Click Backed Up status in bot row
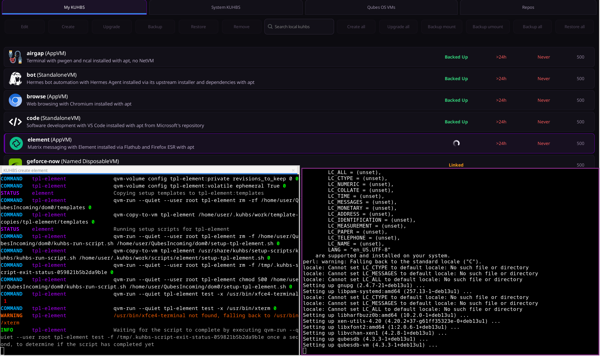Screen dimensions: 600x356 (456, 79)
